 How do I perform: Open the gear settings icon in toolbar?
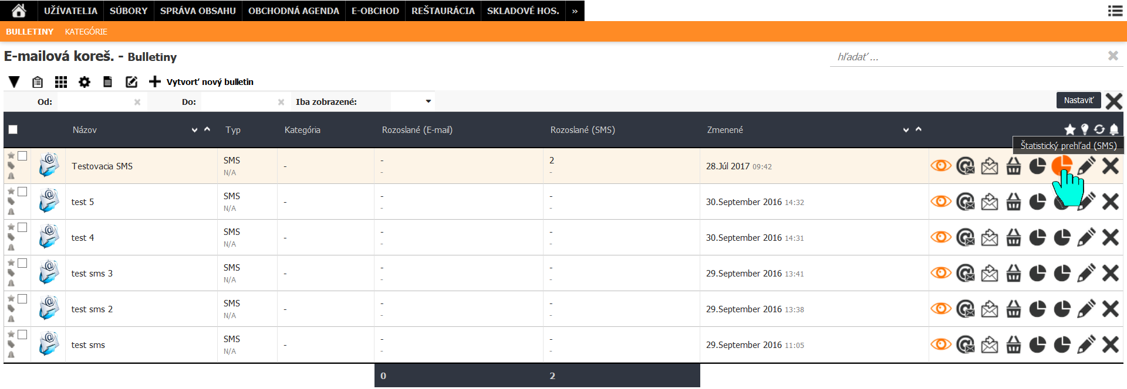click(85, 82)
